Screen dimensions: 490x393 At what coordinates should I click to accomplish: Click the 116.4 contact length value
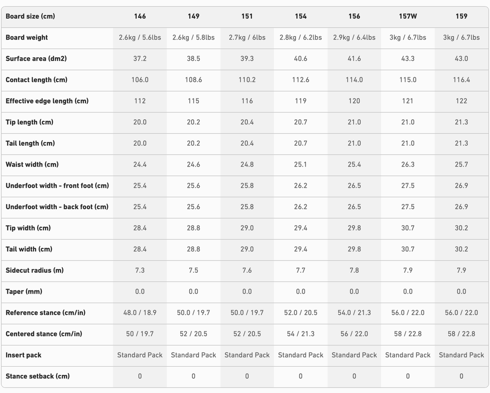pyautogui.click(x=461, y=80)
